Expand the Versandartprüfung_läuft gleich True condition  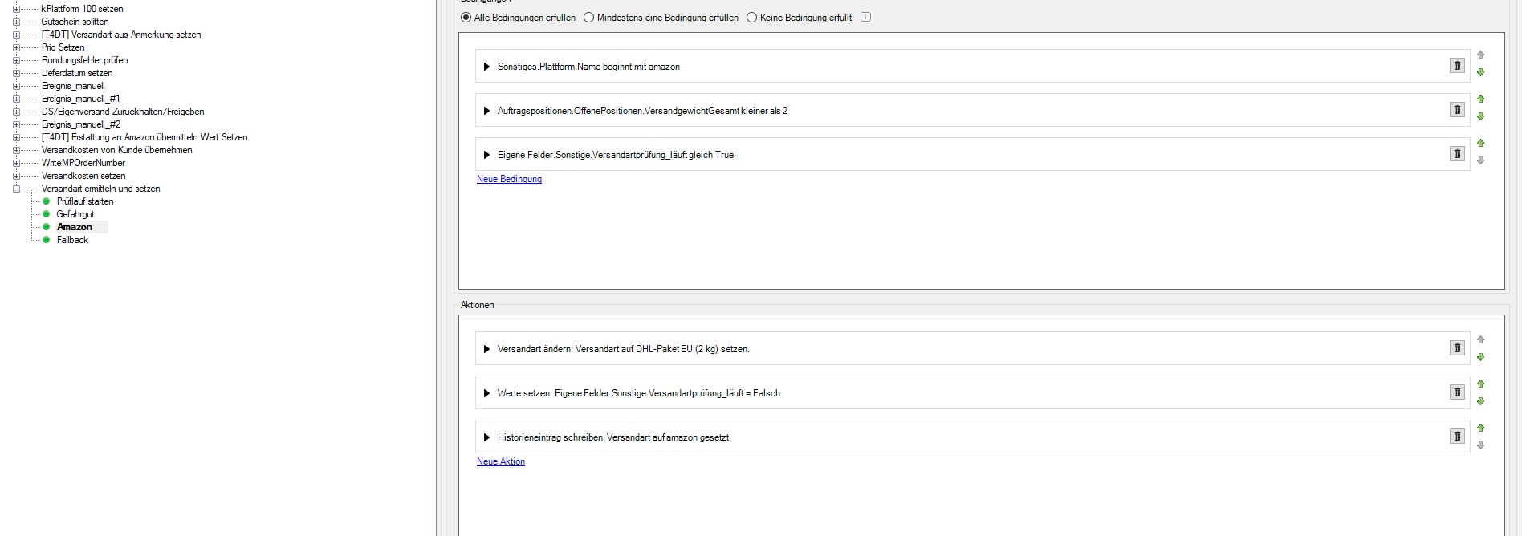click(486, 155)
